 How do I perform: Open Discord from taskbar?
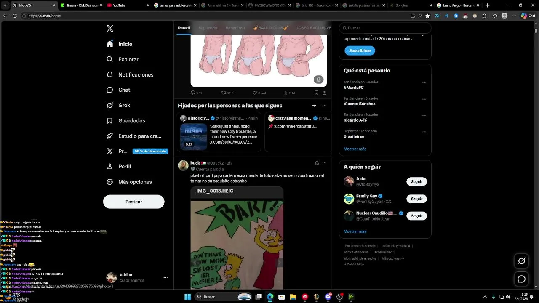click(328, 297)
